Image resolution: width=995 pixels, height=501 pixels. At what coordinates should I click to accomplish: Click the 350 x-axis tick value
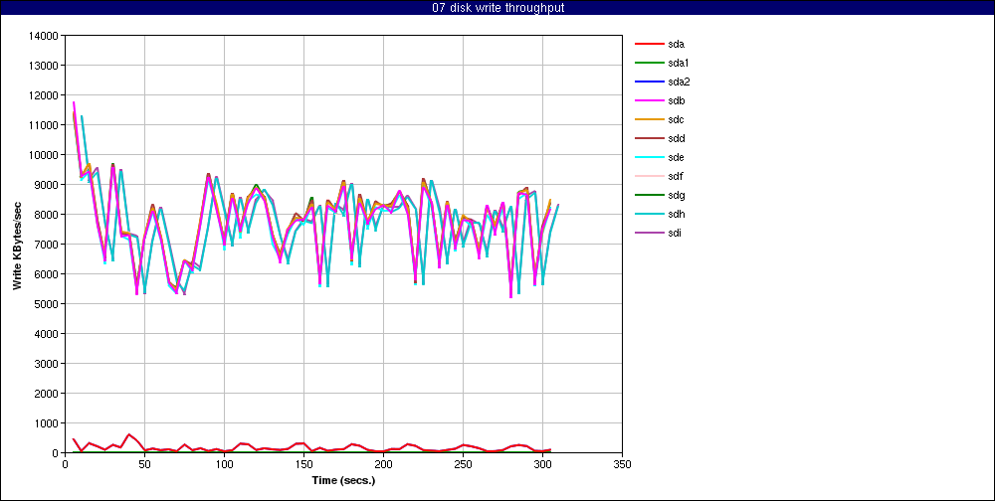point(623,464)
